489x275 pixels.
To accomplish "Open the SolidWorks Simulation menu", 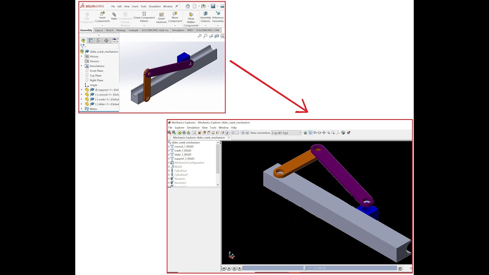I will click(x=155, y=6).
